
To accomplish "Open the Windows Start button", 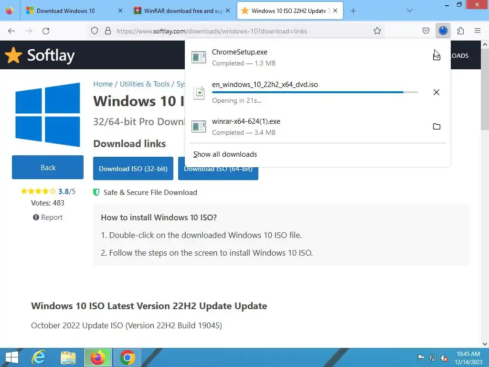I will coord(12,357).
